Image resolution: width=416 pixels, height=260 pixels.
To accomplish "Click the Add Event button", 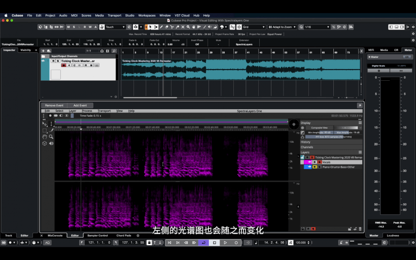I will 80,106.
